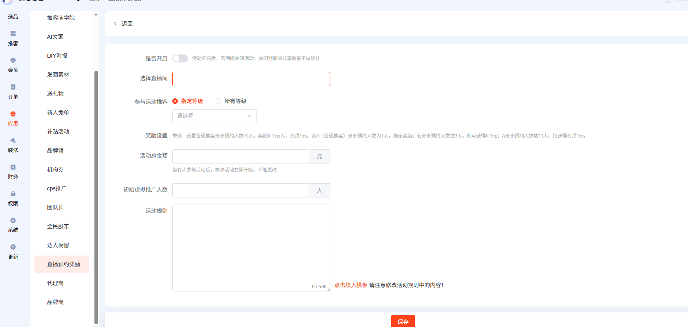Click the 点击填入模板 link
688x327 pixels.
[x=351, y=285]
